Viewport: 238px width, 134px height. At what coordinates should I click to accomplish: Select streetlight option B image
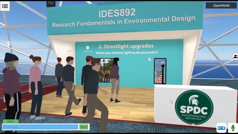pos(160,72)
